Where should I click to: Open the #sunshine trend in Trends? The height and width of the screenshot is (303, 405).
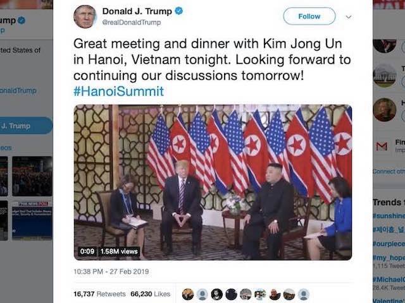point(389,216)
